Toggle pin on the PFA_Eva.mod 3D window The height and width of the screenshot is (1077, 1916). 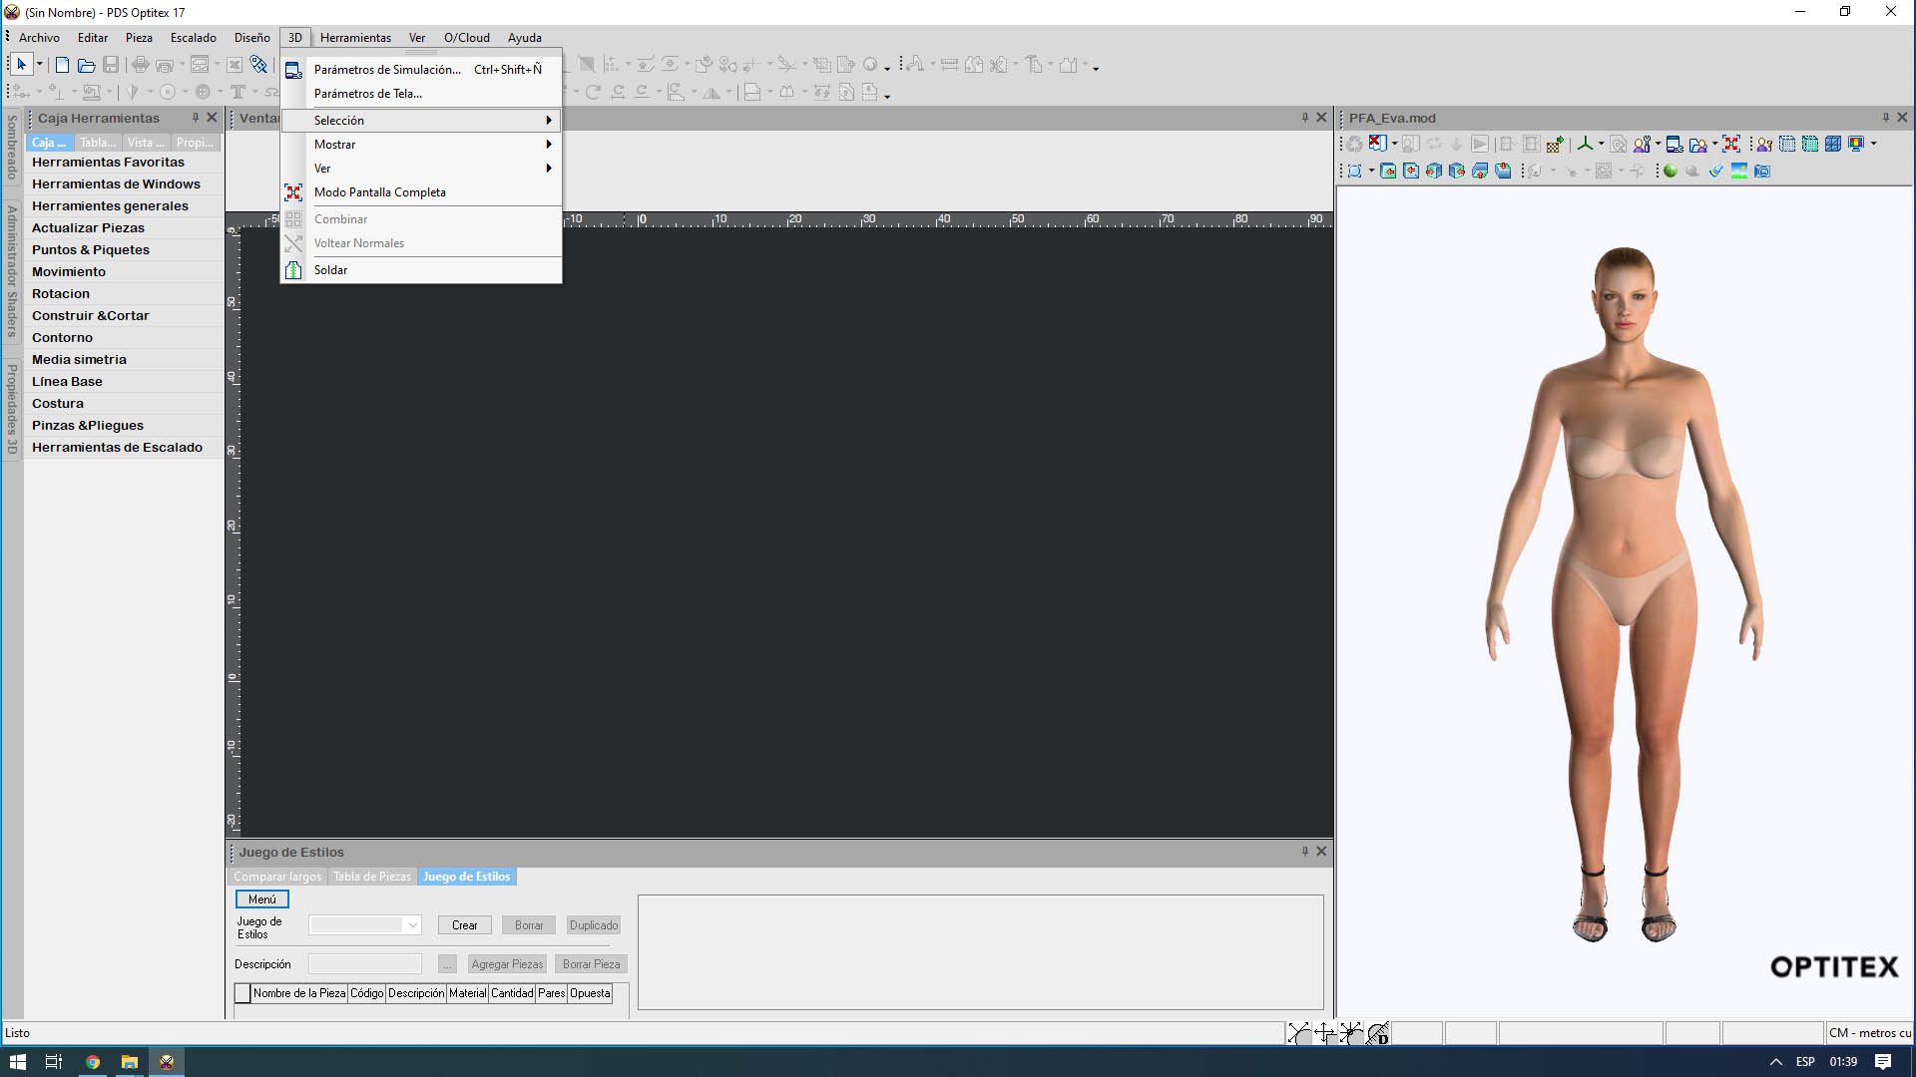pos(1885,118)
